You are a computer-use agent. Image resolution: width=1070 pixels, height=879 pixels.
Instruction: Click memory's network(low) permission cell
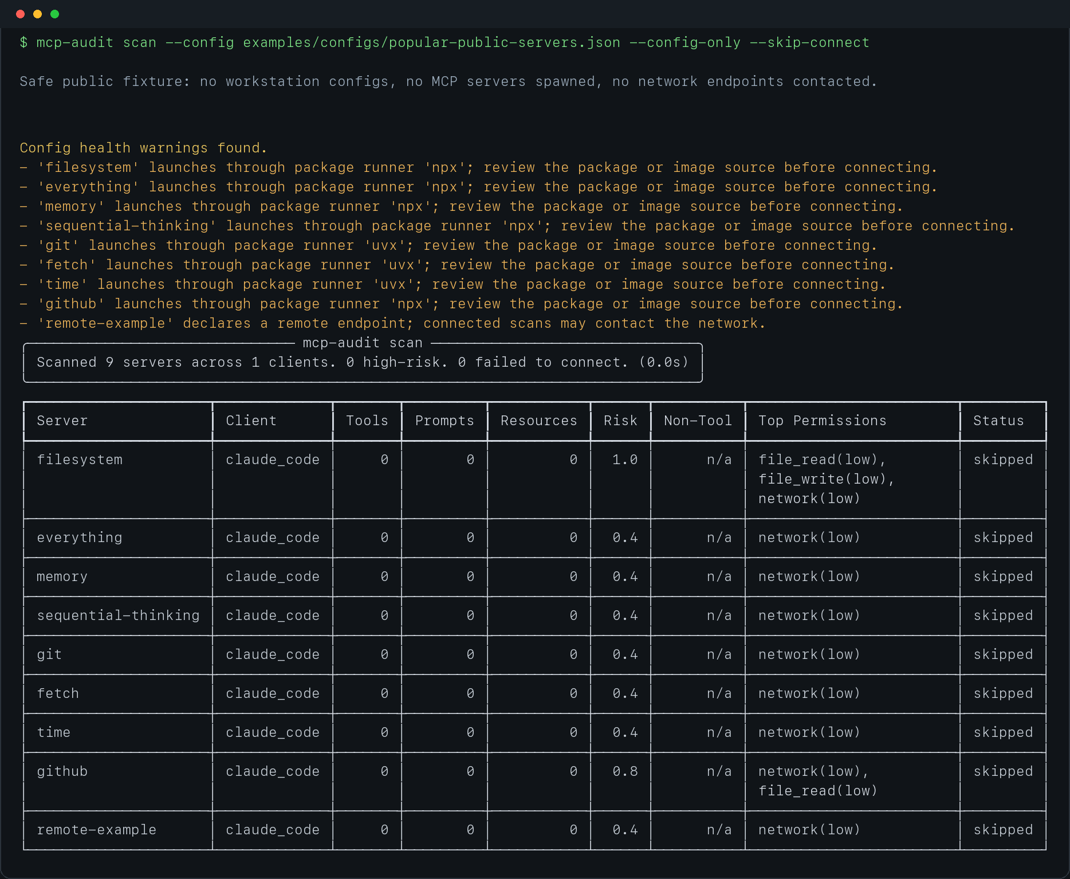pyautogui.click(x=809, y=576)
